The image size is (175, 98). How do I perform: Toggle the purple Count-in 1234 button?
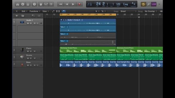(x=154, y=4)
